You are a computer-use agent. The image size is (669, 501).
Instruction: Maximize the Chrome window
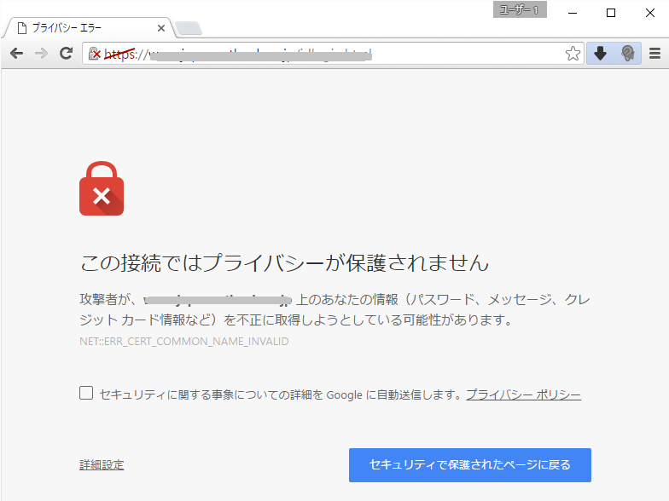pyautogui.click(x=611, y=13)
